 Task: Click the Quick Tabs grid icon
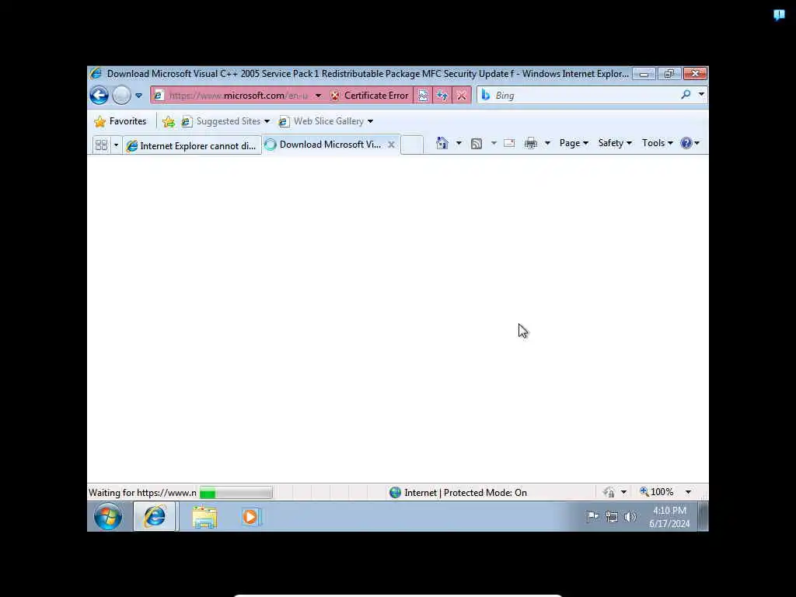tap(101, 145)
